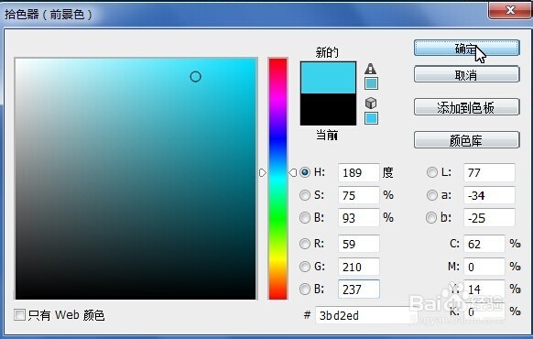
Task: Click the R field showing 59
Action: (x=359, y=244)
